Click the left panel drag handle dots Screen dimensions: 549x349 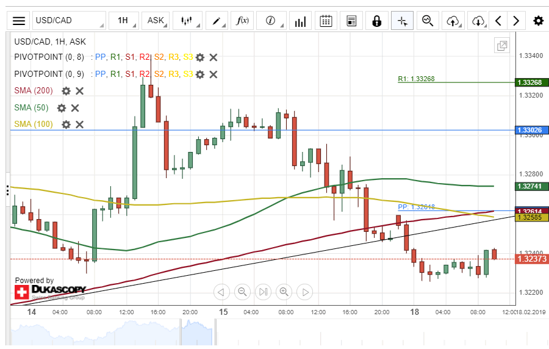[x=8, y=190]
